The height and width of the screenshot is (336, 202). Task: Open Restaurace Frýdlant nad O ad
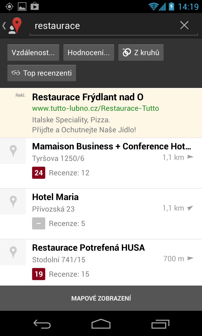pos(88,97)
